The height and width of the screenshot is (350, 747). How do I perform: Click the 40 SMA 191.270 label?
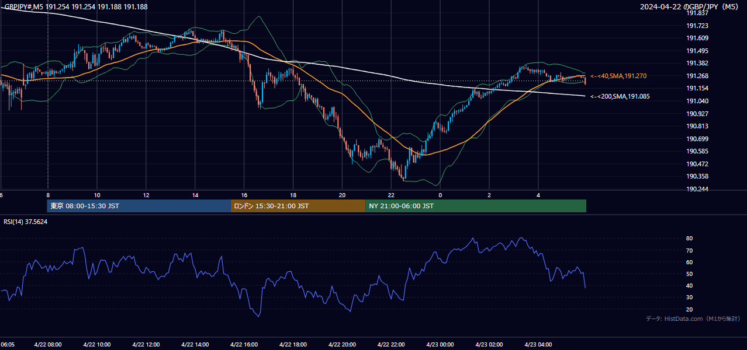618,76
